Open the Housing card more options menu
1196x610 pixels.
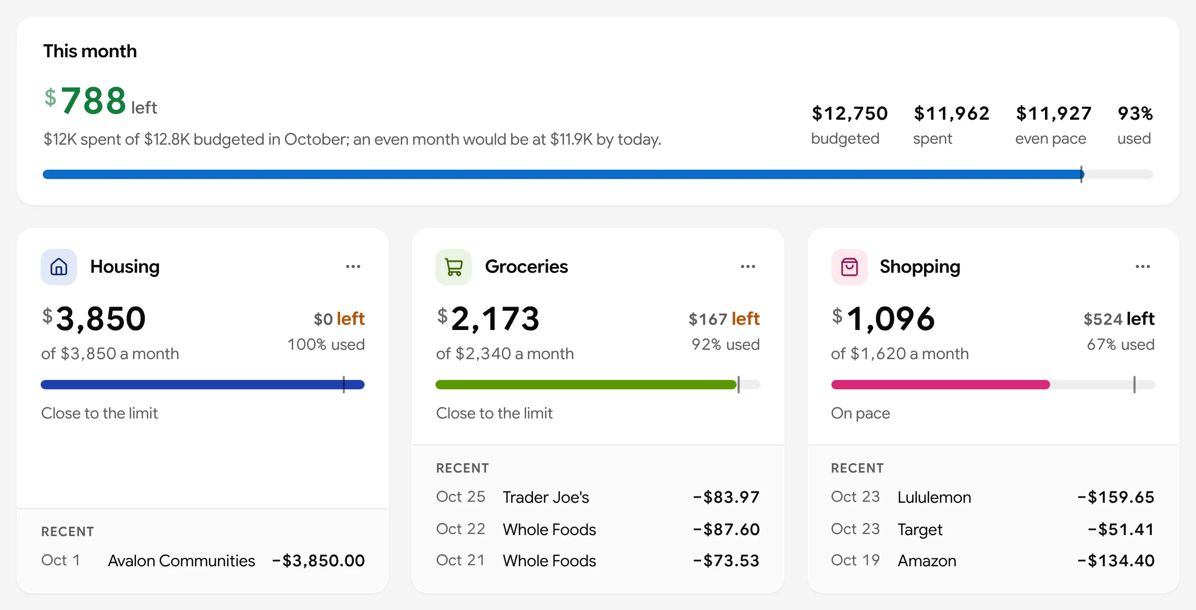coord(353,266)
